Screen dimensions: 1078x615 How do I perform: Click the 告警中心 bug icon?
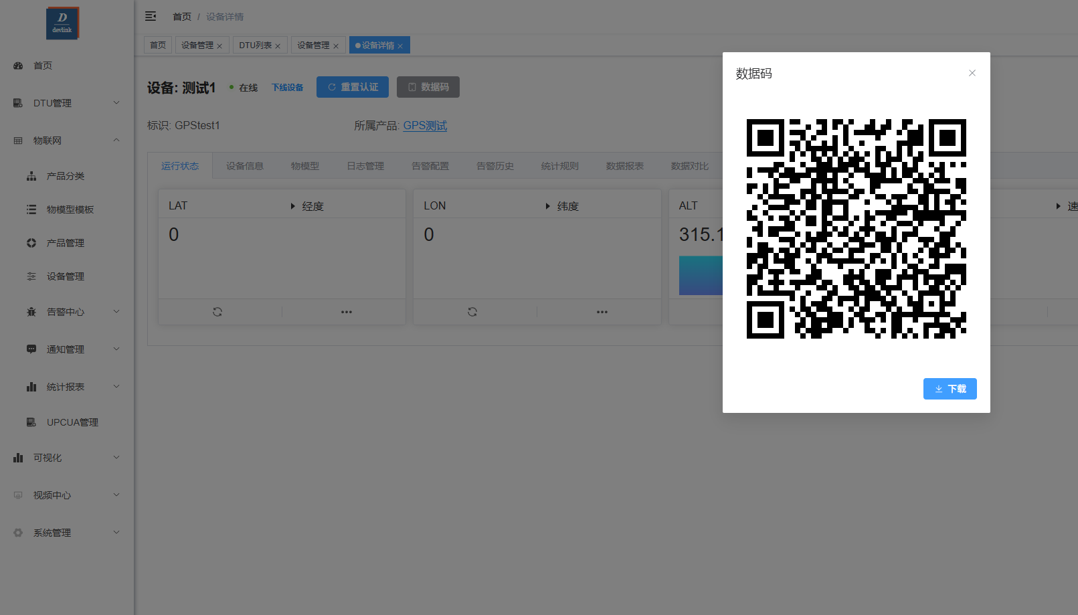(x=31, y=312)
